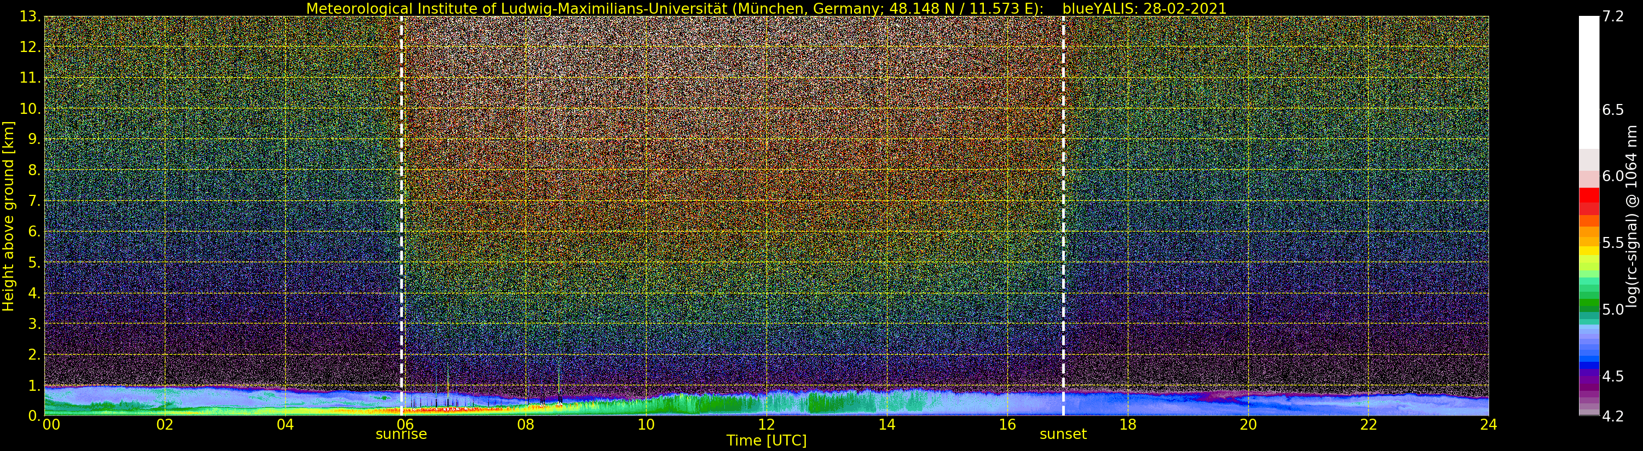Click the '4.5' value on the colorbar scale
The width and height of the screenshot is (1643, 451).
1613,375
